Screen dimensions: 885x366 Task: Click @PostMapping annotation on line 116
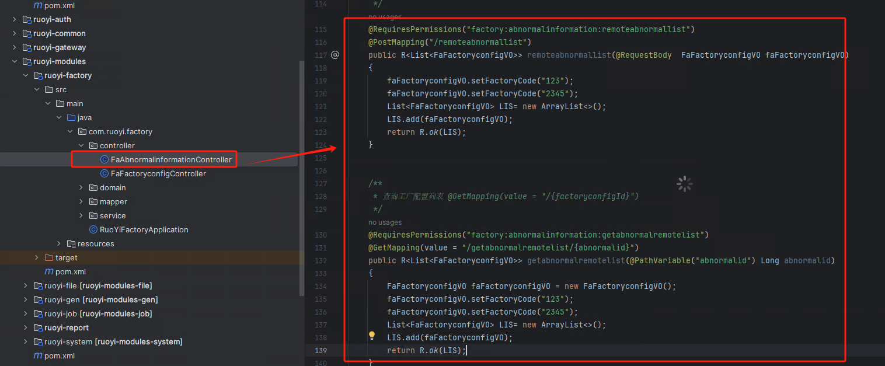click(x=396, y=42)
